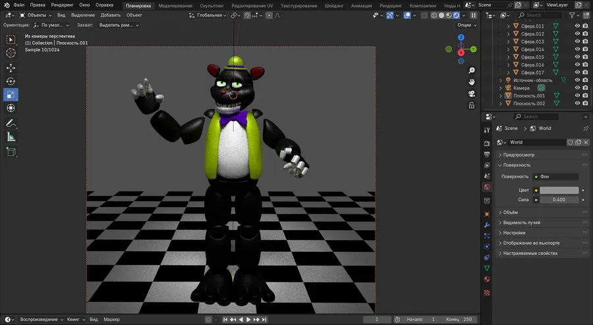Viewport: 593px width, 325px height.
Task: Hide Сфера.011 with its eye icon
Action: pyautogui.click(x=577, y=26)
